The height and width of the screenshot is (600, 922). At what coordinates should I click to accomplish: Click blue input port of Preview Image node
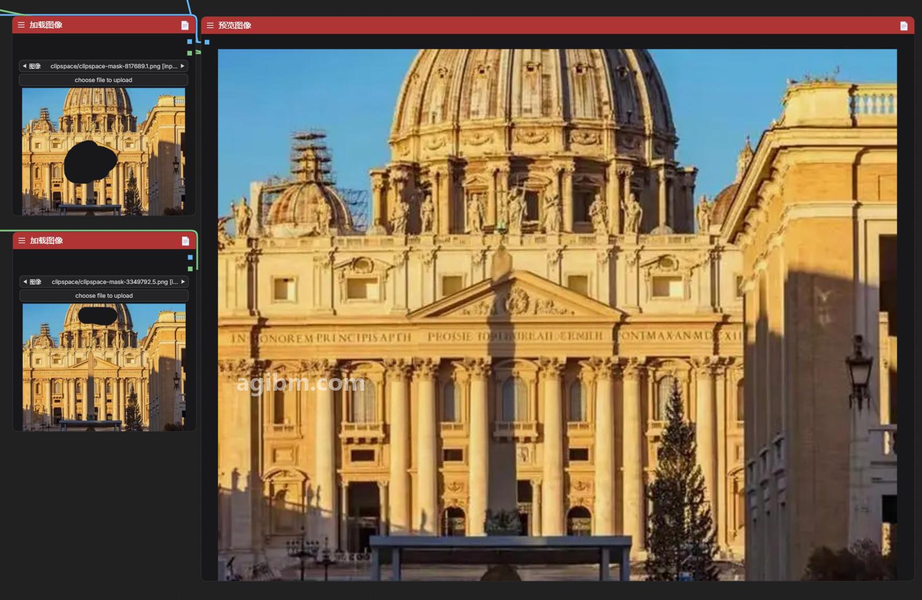tap(207, 42)
